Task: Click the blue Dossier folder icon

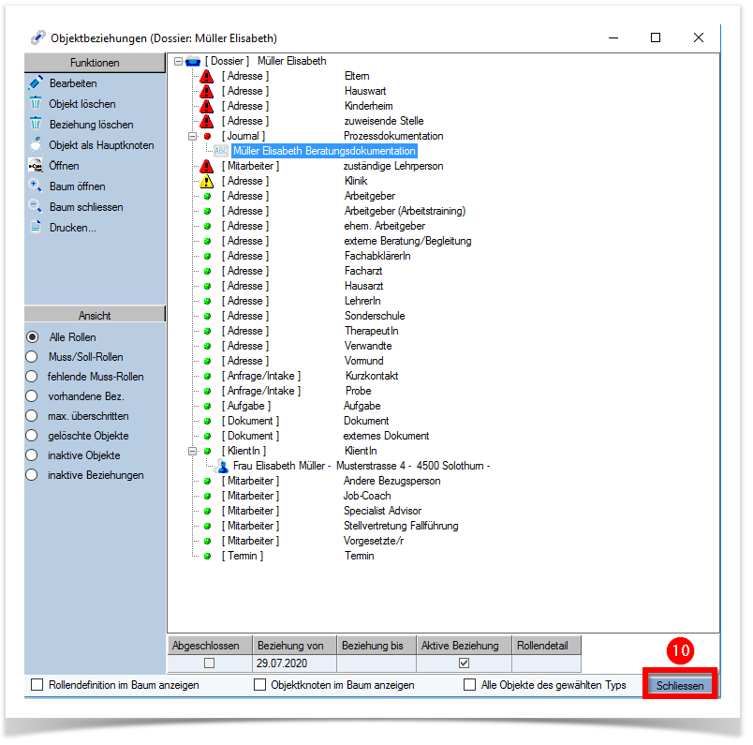Action: pyautogui.click(x=193, y=61)
